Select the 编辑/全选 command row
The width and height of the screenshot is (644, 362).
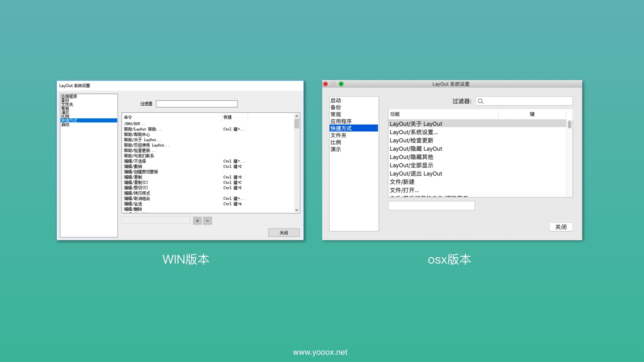[x=133, y=204]
